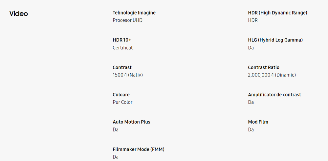Select the Tehnologie Imagine label
The image size is (328, 161).
pos(134,13)
